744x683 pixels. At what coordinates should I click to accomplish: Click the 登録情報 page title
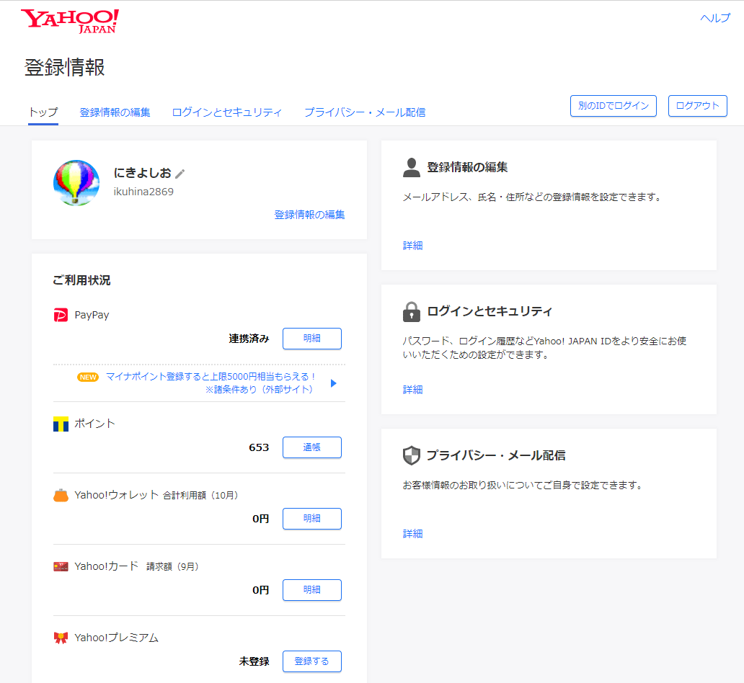pyautogui.click(x=65, y=67)
